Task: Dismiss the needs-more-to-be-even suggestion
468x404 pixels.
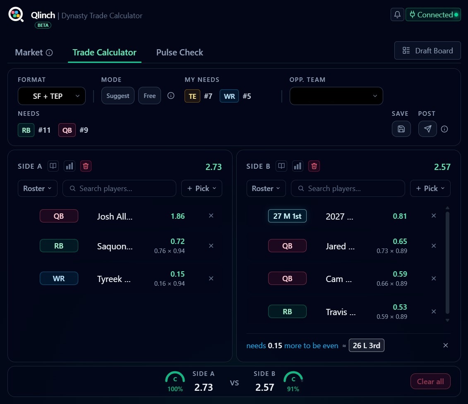Action: [x=445, y=345]
